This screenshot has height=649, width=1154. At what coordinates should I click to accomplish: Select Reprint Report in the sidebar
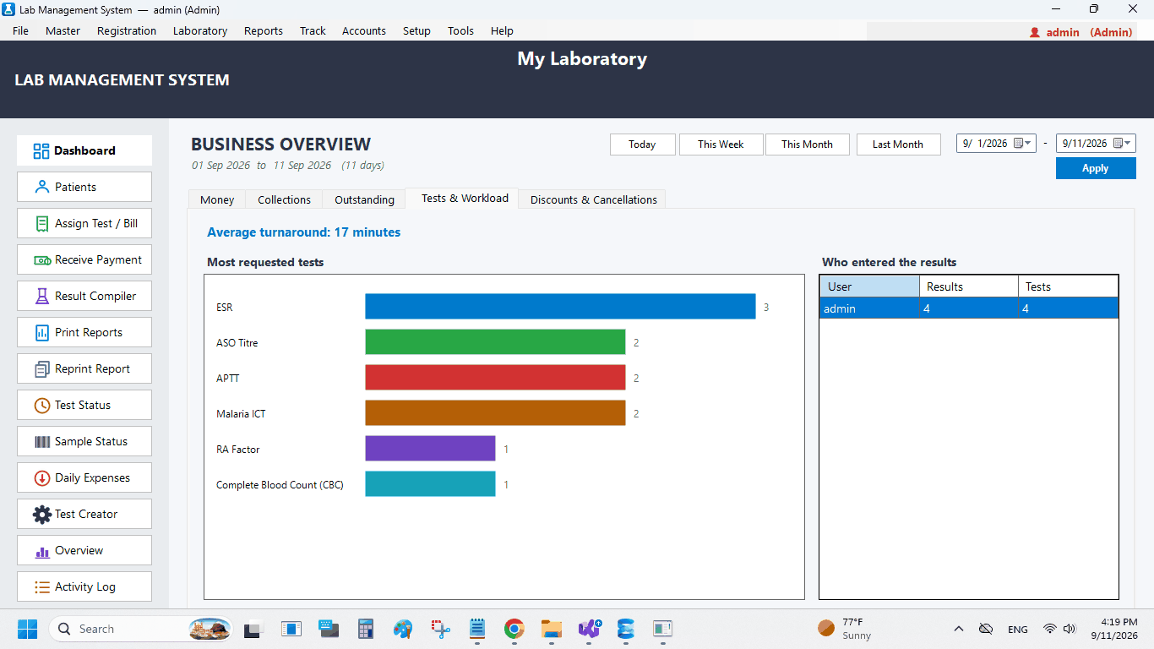click(x=84, y=368)
